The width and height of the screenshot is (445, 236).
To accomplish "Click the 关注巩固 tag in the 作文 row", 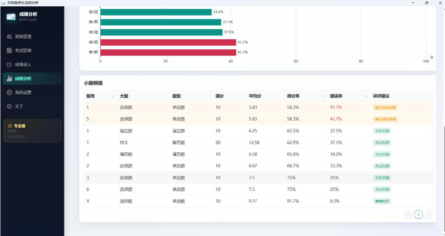I will point(382,143).
